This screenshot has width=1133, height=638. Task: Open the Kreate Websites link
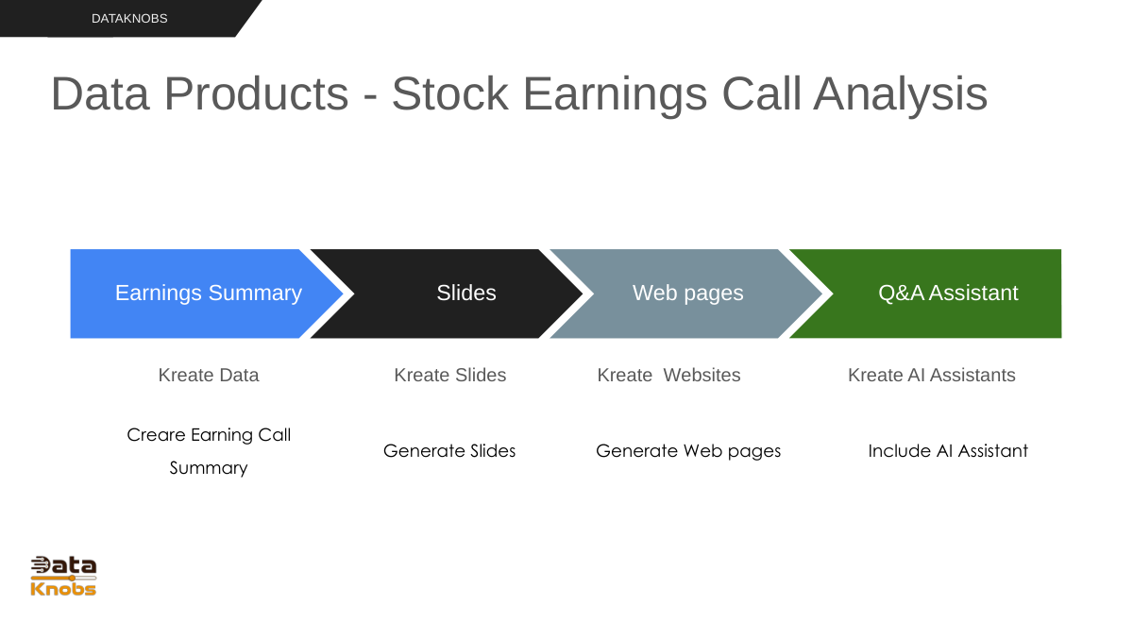668,375
